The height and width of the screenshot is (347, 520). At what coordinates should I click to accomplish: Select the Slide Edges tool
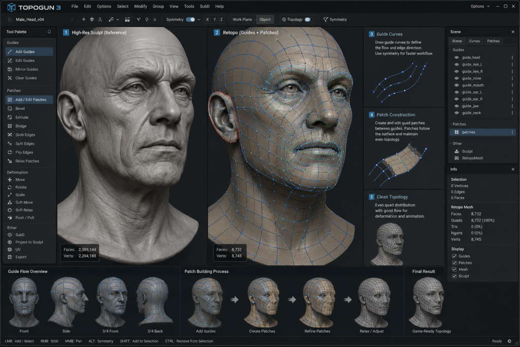[29, 135]
